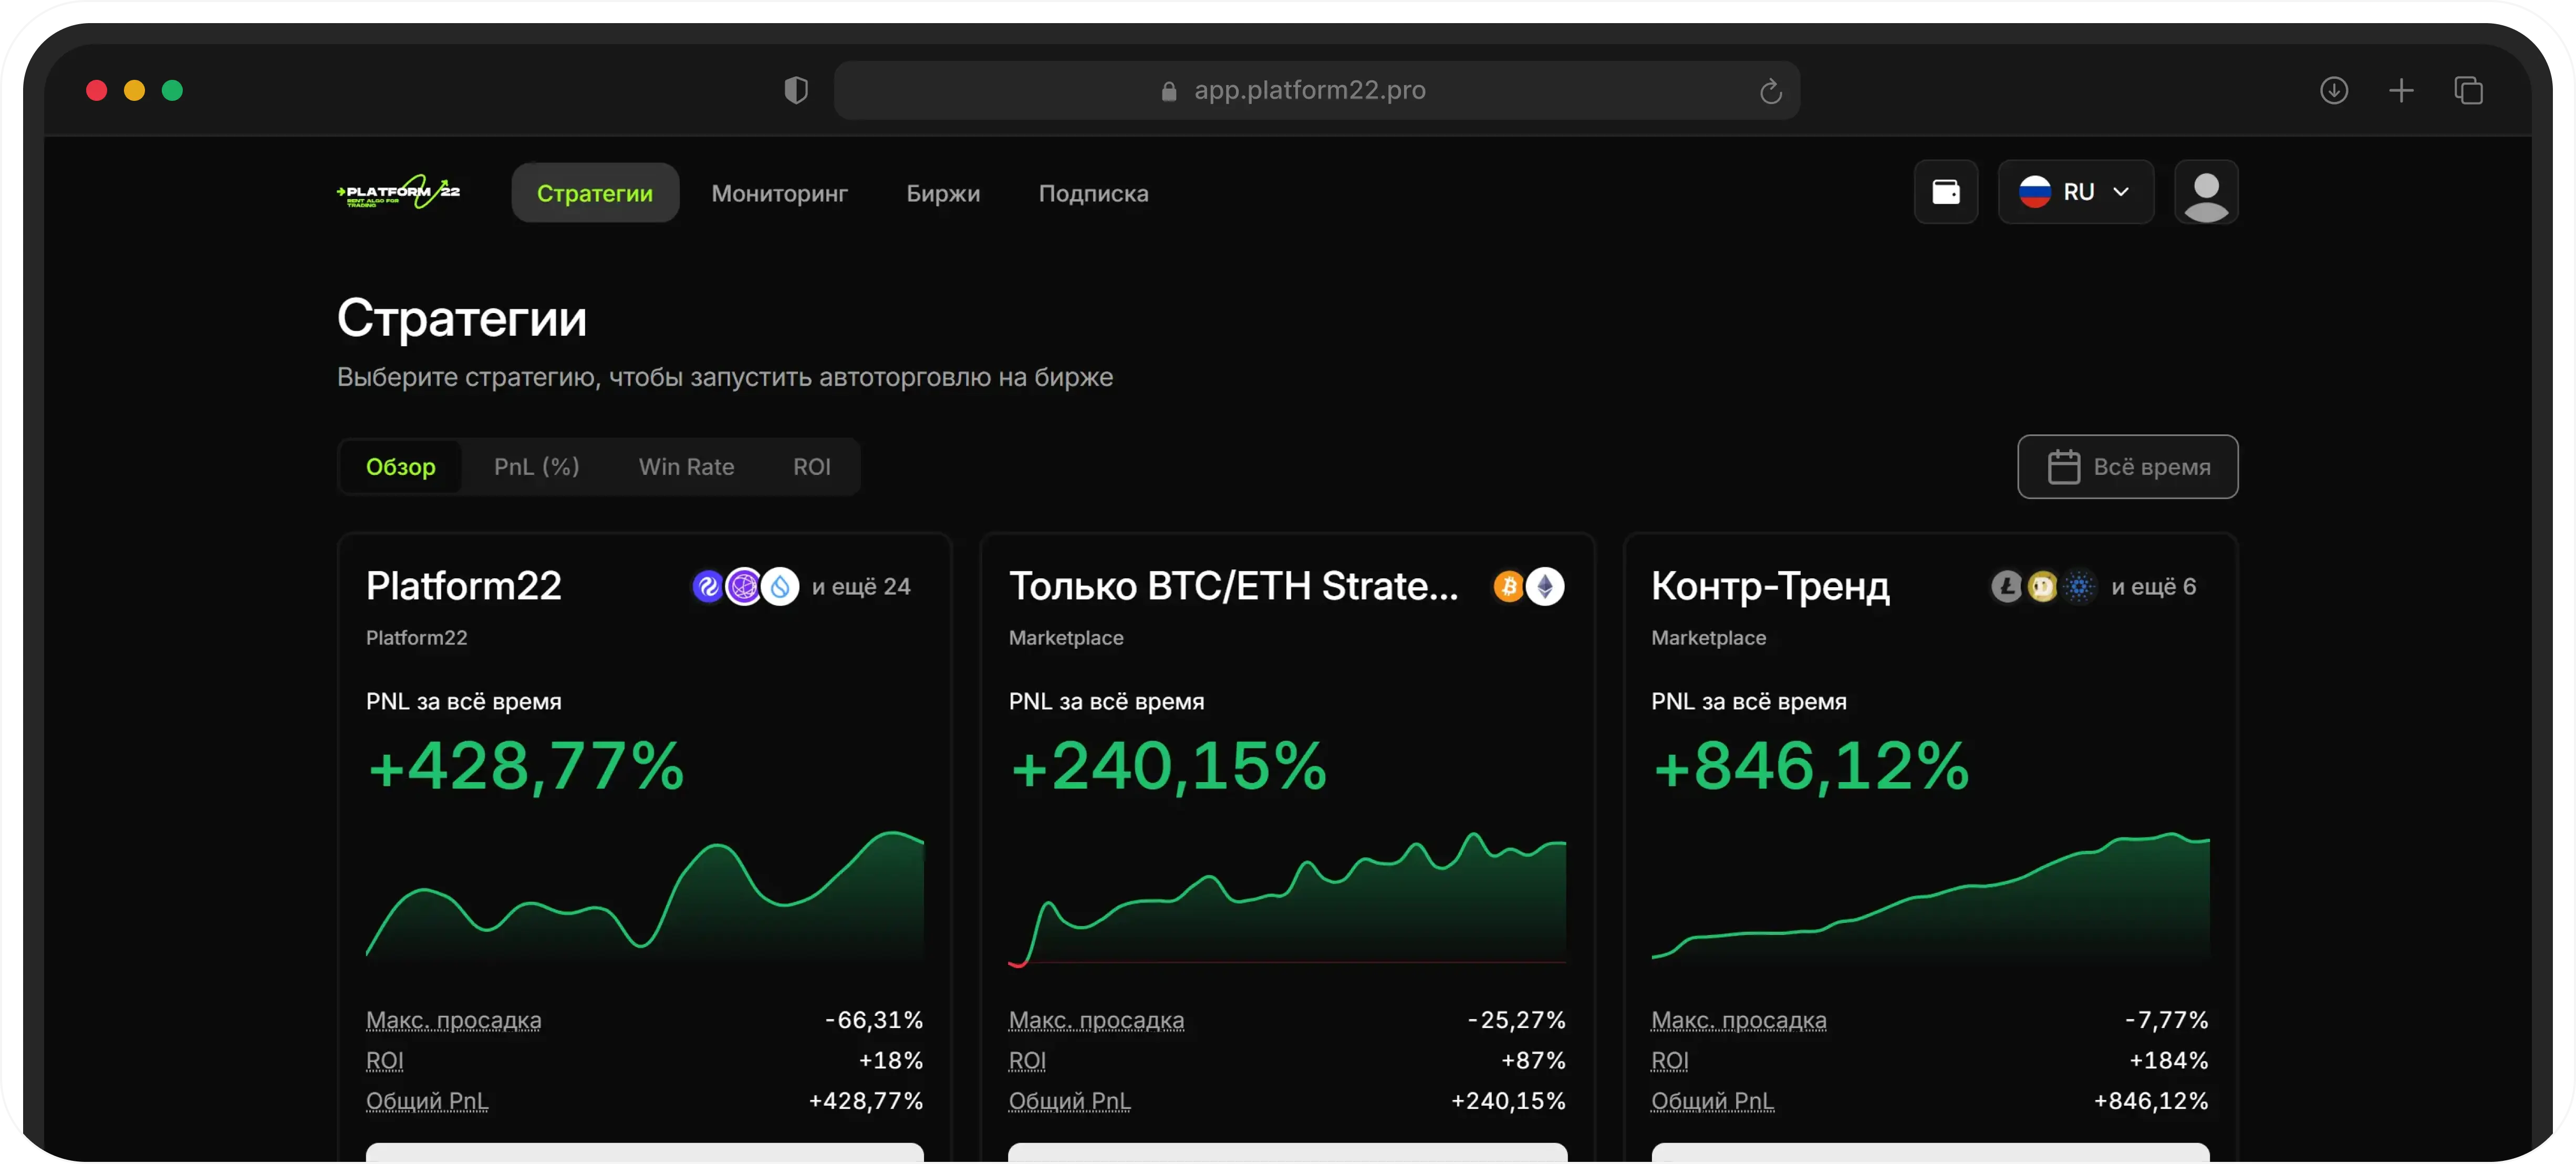Click Макс. просадка label in Platform22 card
Viewport: 2576px width, 1164px height.
(x=453, y=1020)
